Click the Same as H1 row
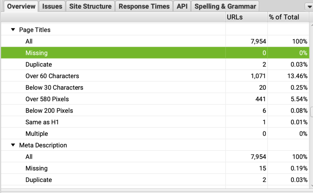Viewport: 313px width, 193px height. tap(42, 122)
